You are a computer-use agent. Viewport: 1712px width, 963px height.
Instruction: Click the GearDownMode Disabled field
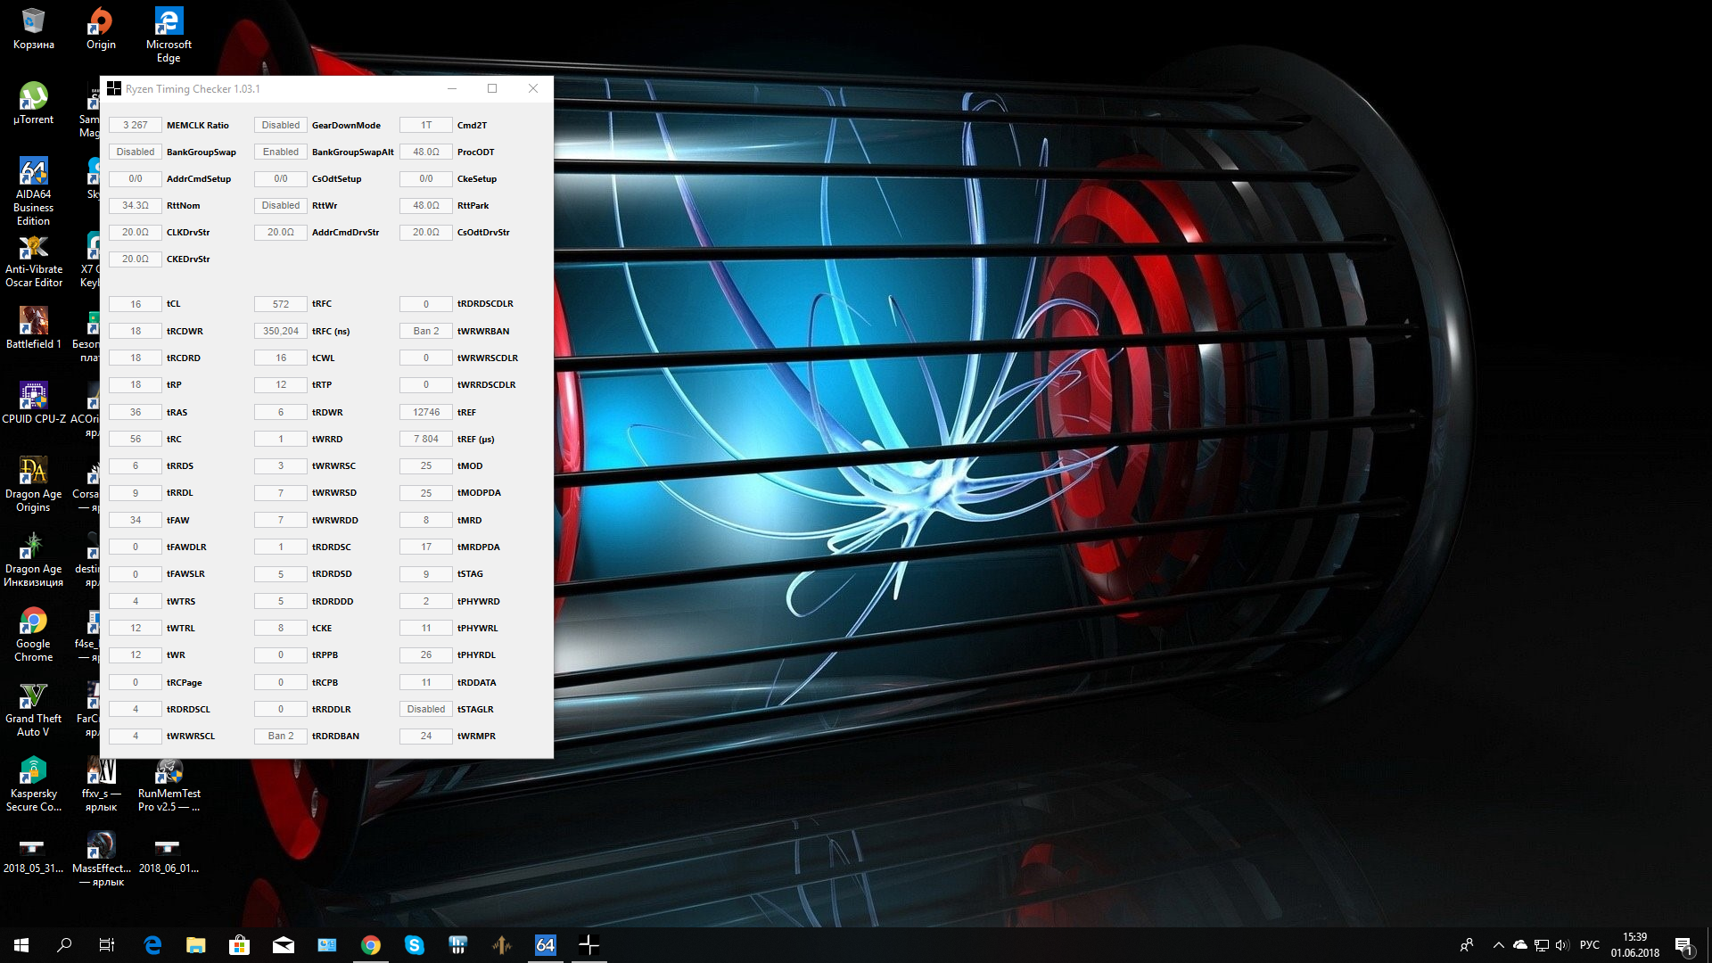tap(281, 125)
